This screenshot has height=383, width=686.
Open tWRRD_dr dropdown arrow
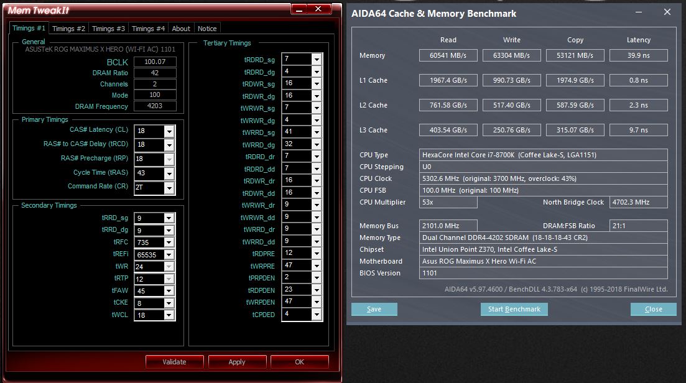(x=317, y=229)
